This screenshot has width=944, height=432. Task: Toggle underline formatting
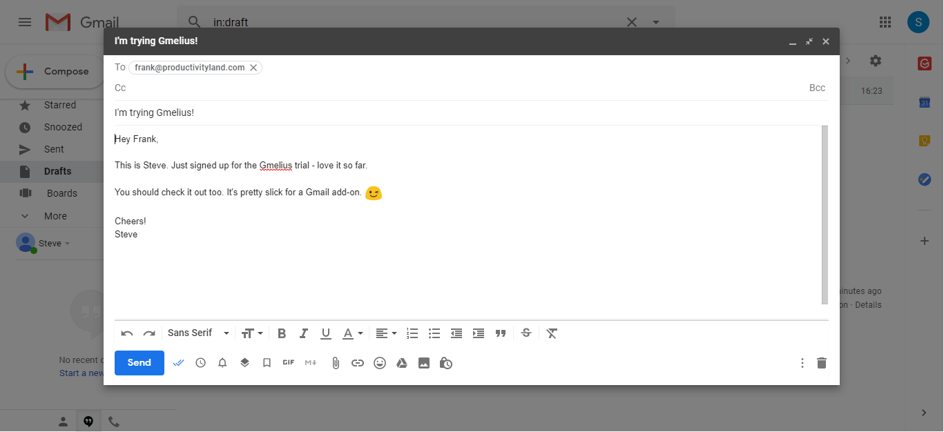tap(326, 333)
